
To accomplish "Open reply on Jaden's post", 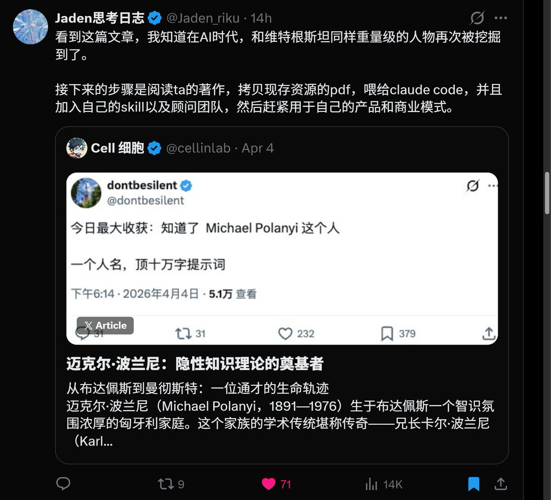I will [x=63, y=484].
